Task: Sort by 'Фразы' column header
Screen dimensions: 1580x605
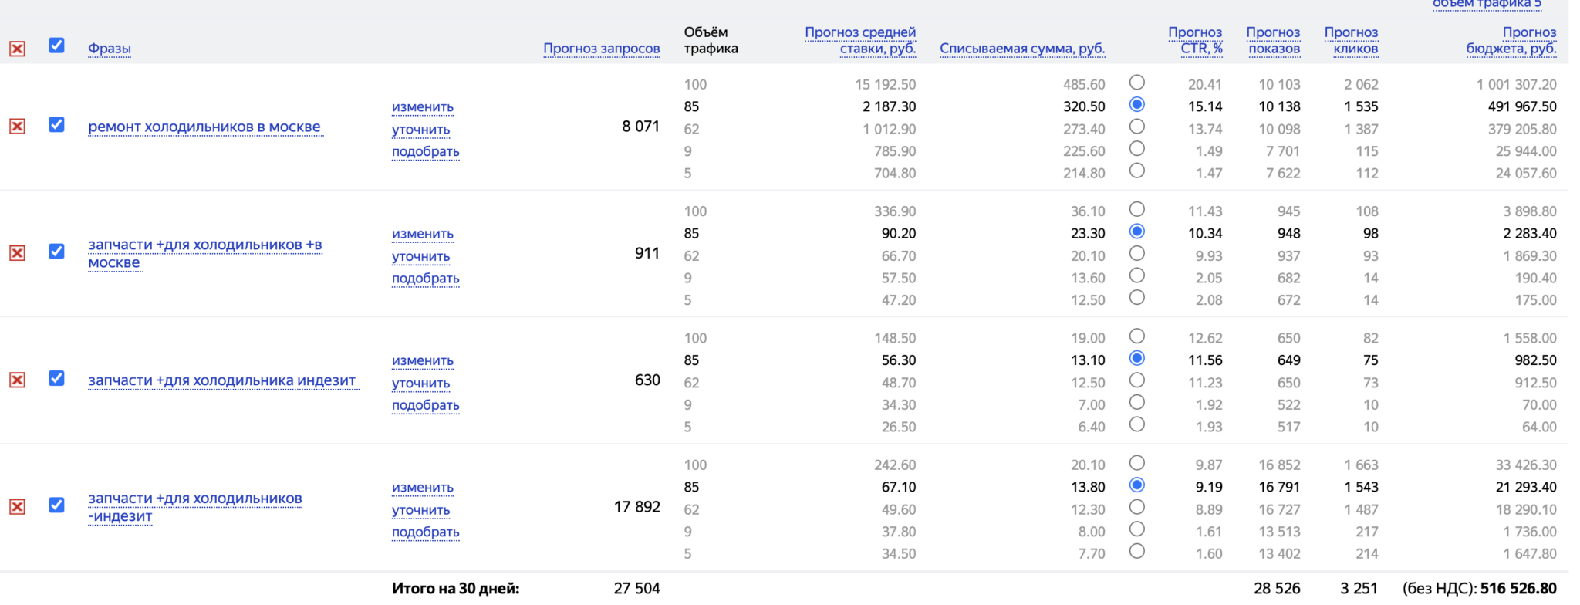Action: pos(109,49)
